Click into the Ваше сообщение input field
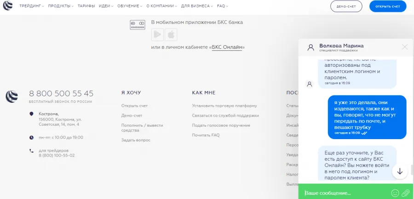The image size is (414, 199). point(346,193)
